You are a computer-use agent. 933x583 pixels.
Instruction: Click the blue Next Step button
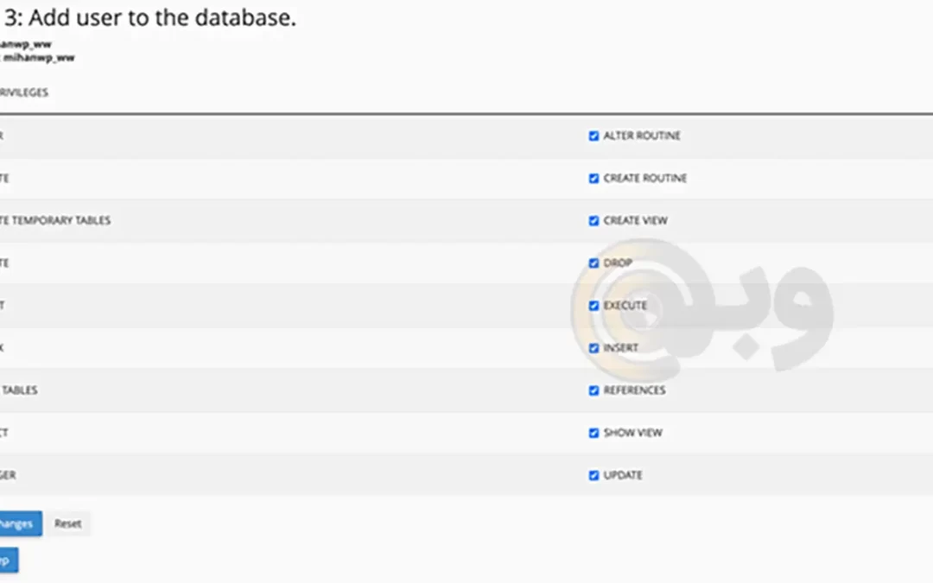click(x=7, y=560)
